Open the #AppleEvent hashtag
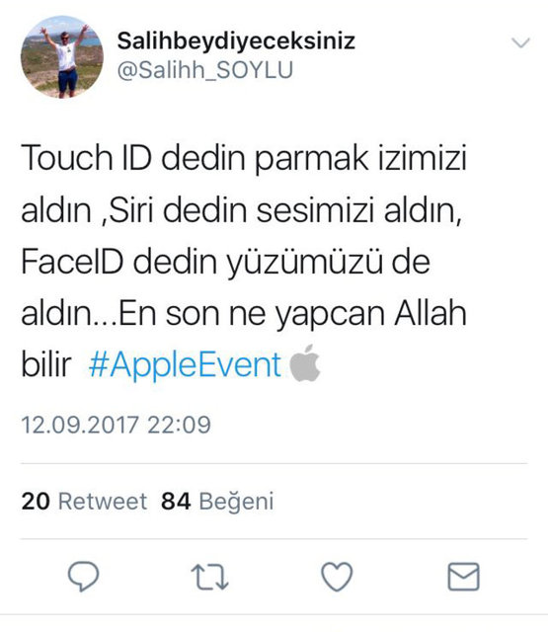 pos(185,365)
